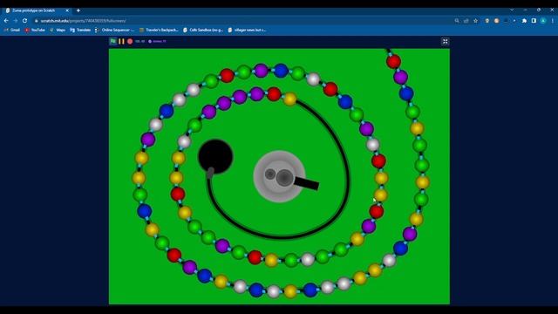This screenshot has width=558, height=314.
Task: Toggle the browser side panel icon
Action: [x=534, y=21]
